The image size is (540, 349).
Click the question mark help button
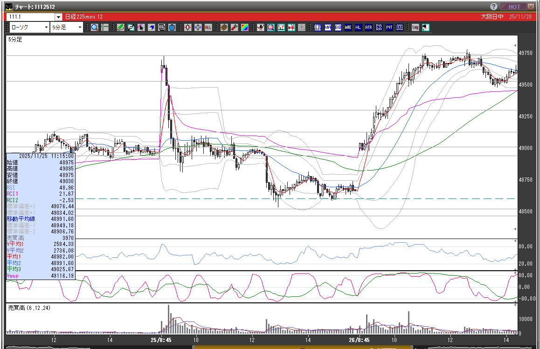pyautogui.click(x=494, y=7)
